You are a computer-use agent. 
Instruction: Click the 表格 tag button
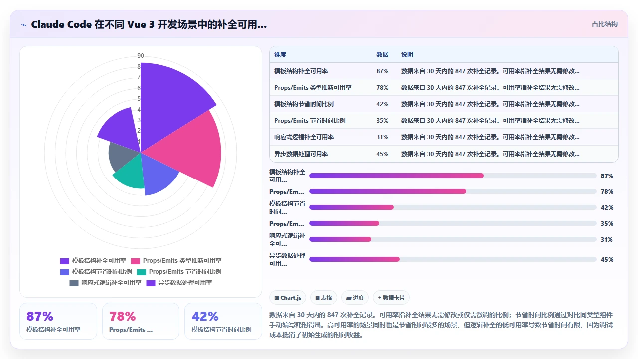pos(323,298)
